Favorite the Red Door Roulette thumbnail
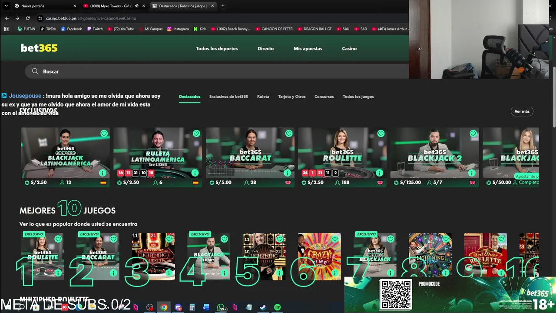 [x=501, y=239]
